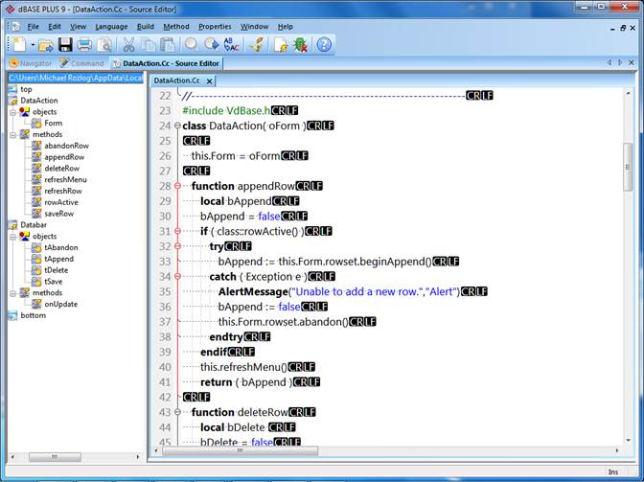644x482 pixels.
Task: Open the Properties menu
Action: click(215, 26)
